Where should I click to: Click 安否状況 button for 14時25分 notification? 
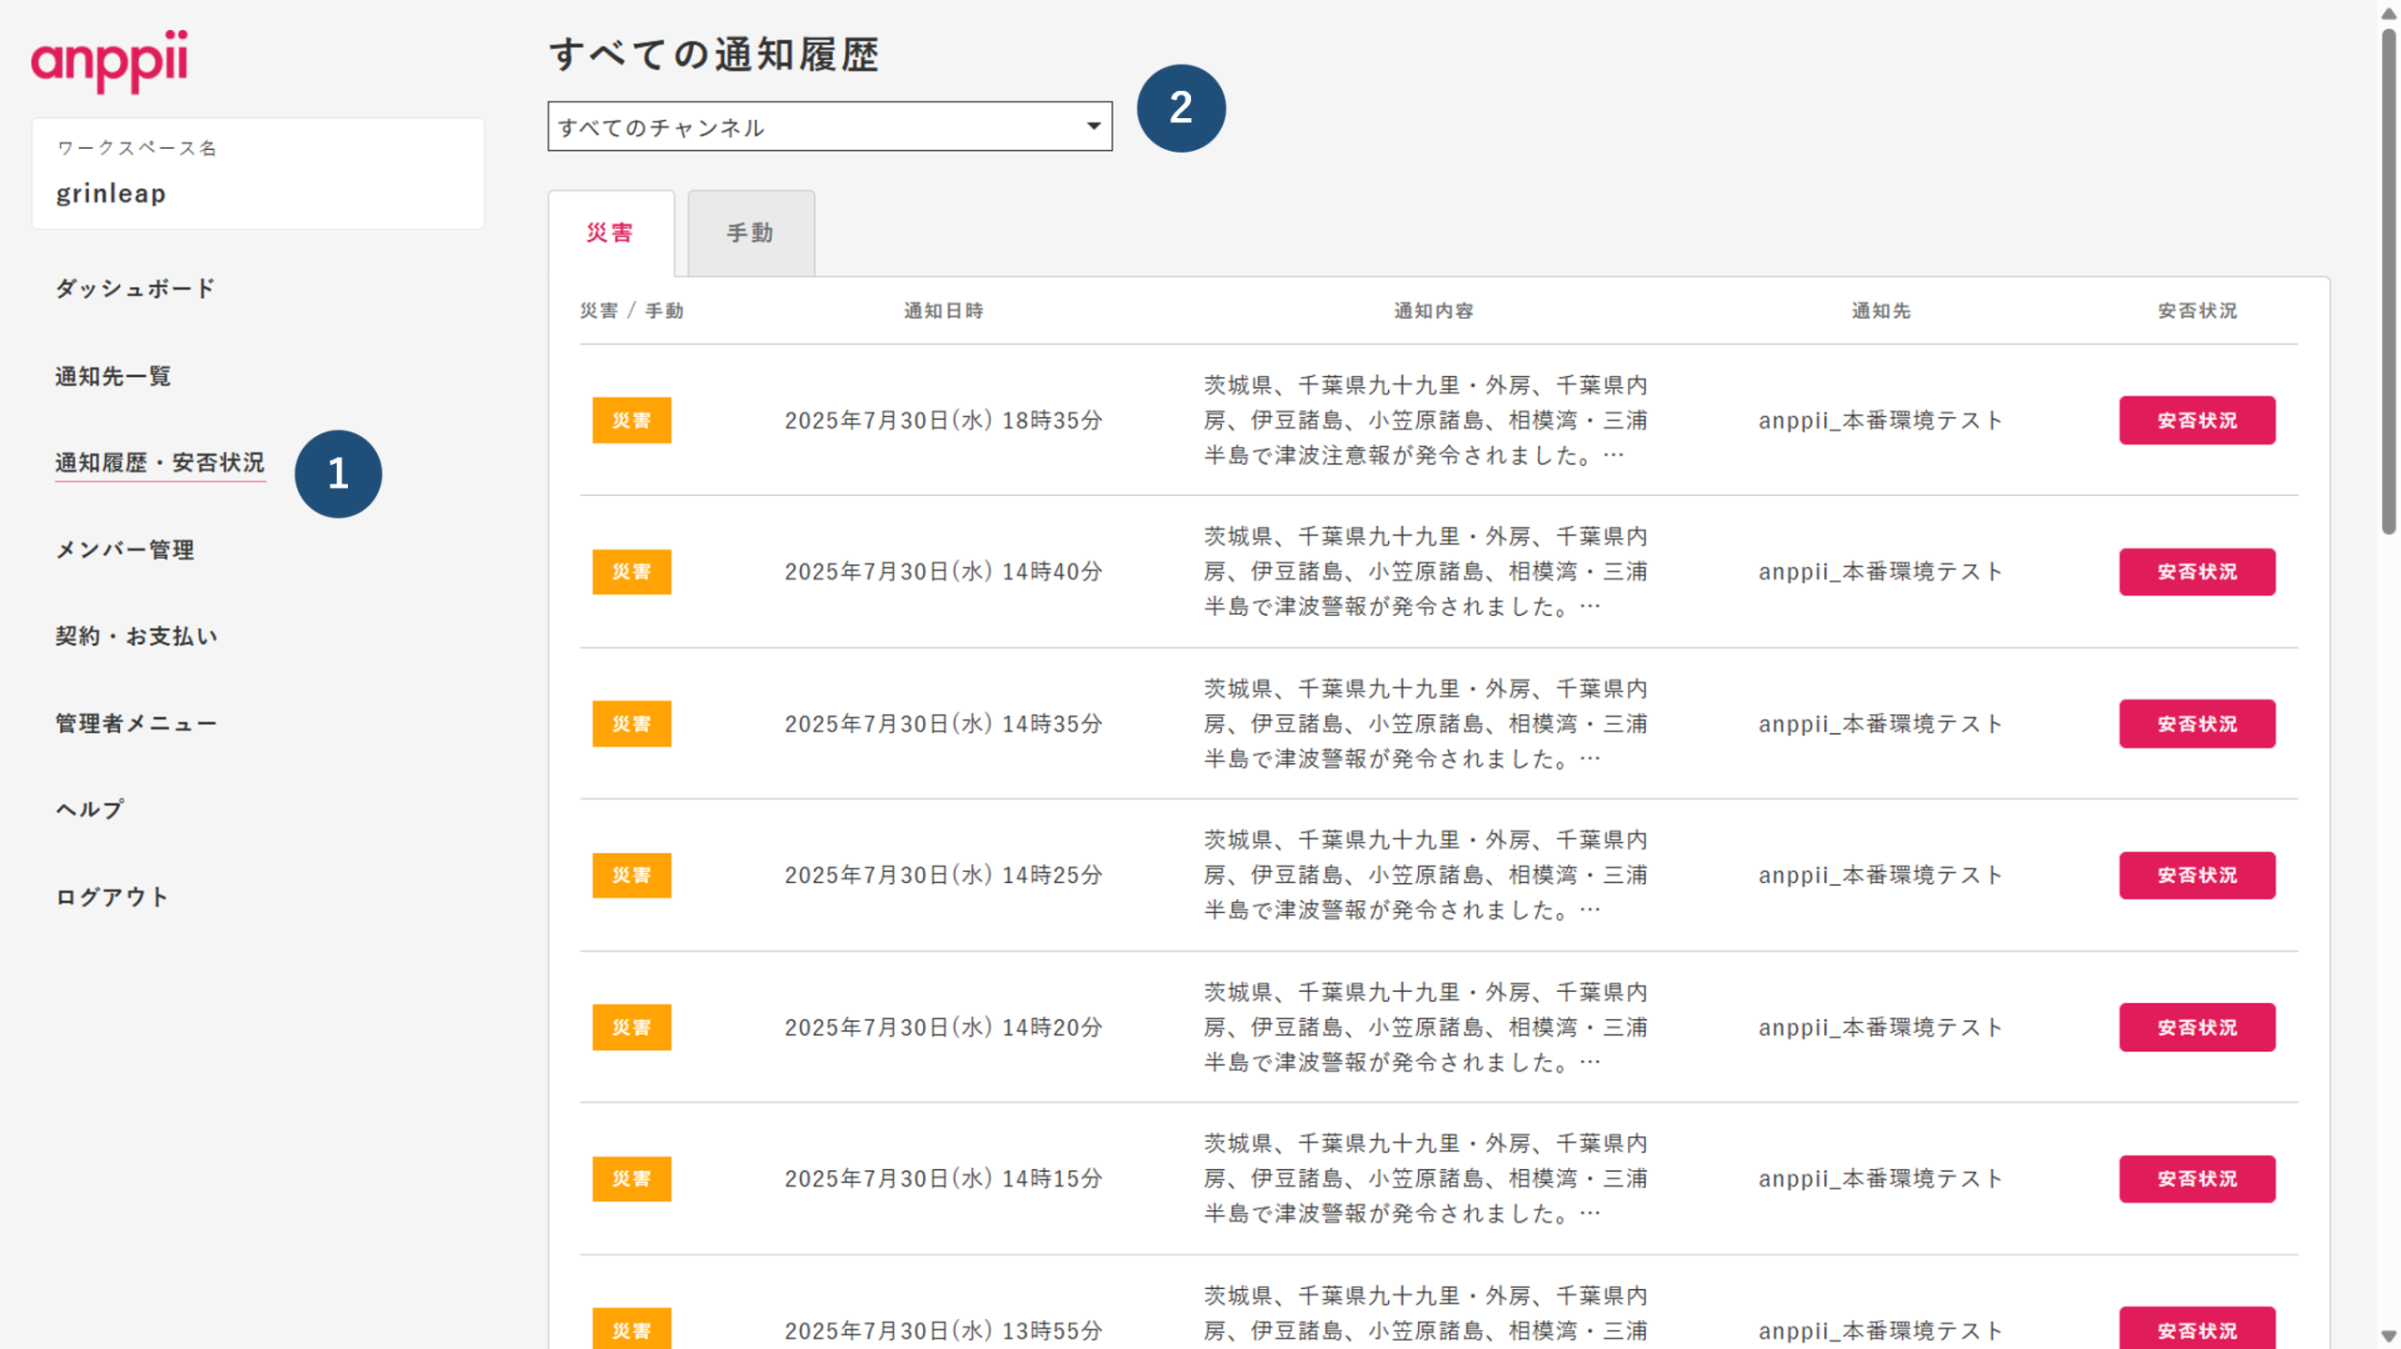coord(2196,875)
